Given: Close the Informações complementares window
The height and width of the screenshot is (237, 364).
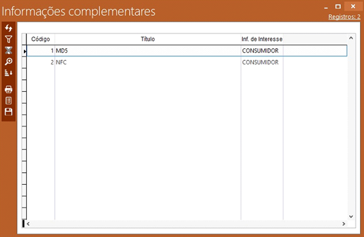Looking at the screenshot, I should [x=353, y=7].
